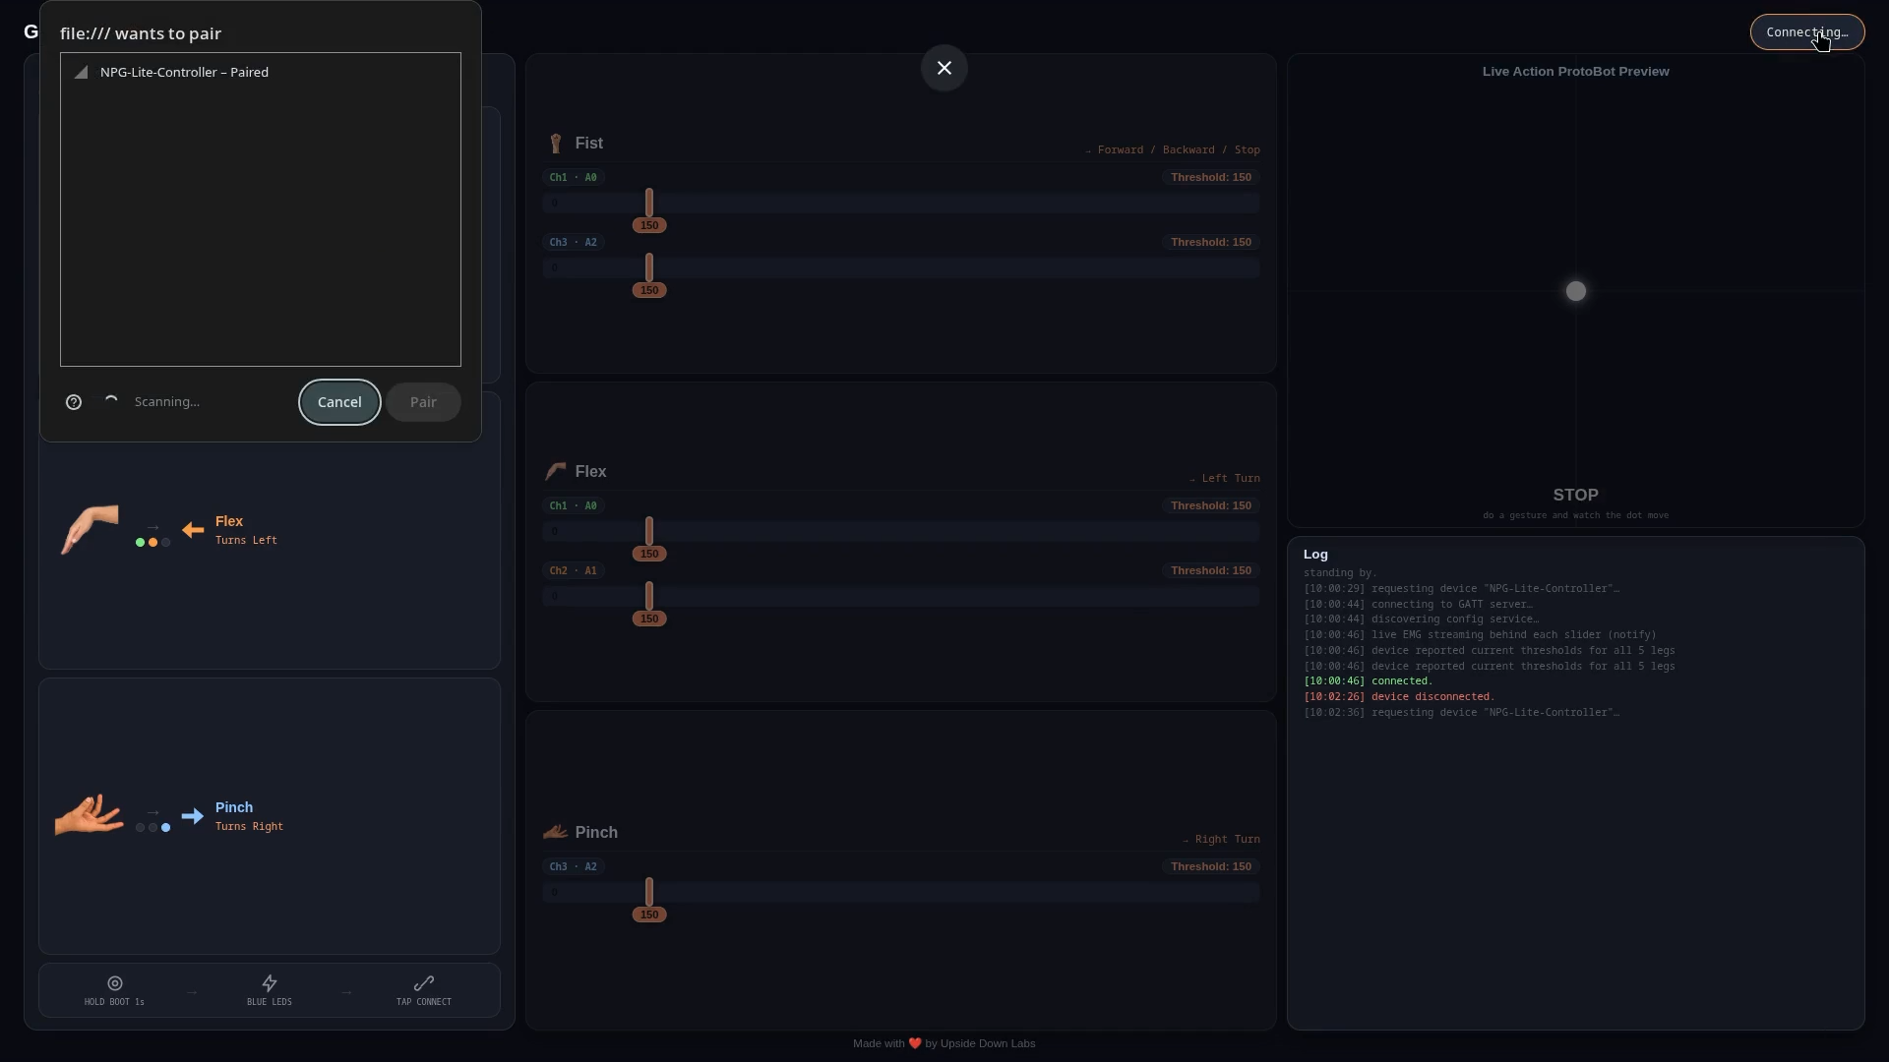The width and height of the screenshot is (1889, 1062).
Task: Click the TAP CONNECT link icon
Action: [424, 983]
